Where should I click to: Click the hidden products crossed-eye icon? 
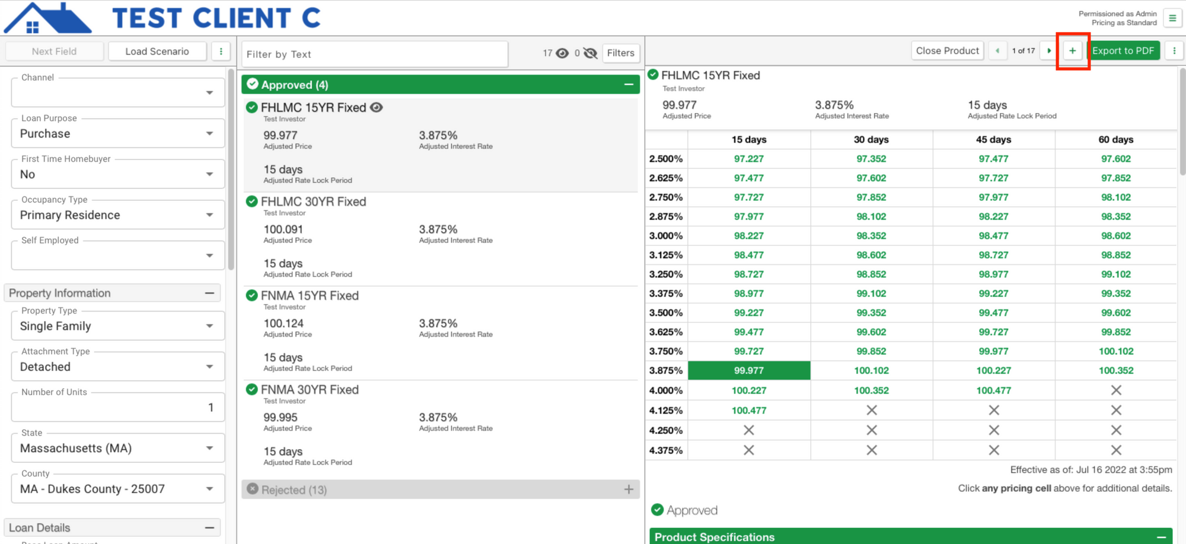[x=590, y=53]
